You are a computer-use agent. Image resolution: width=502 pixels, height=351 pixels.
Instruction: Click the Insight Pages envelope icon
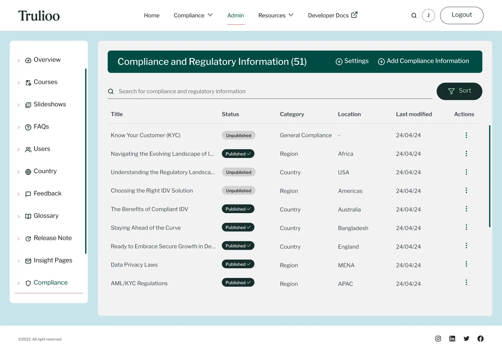(28, 261)
